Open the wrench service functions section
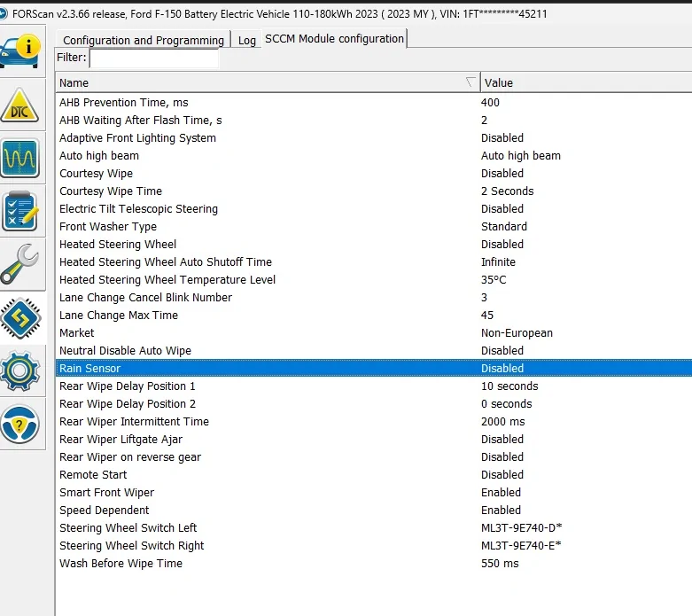The height and width of the screenshot is (616, 692). (x=22, y=264)
